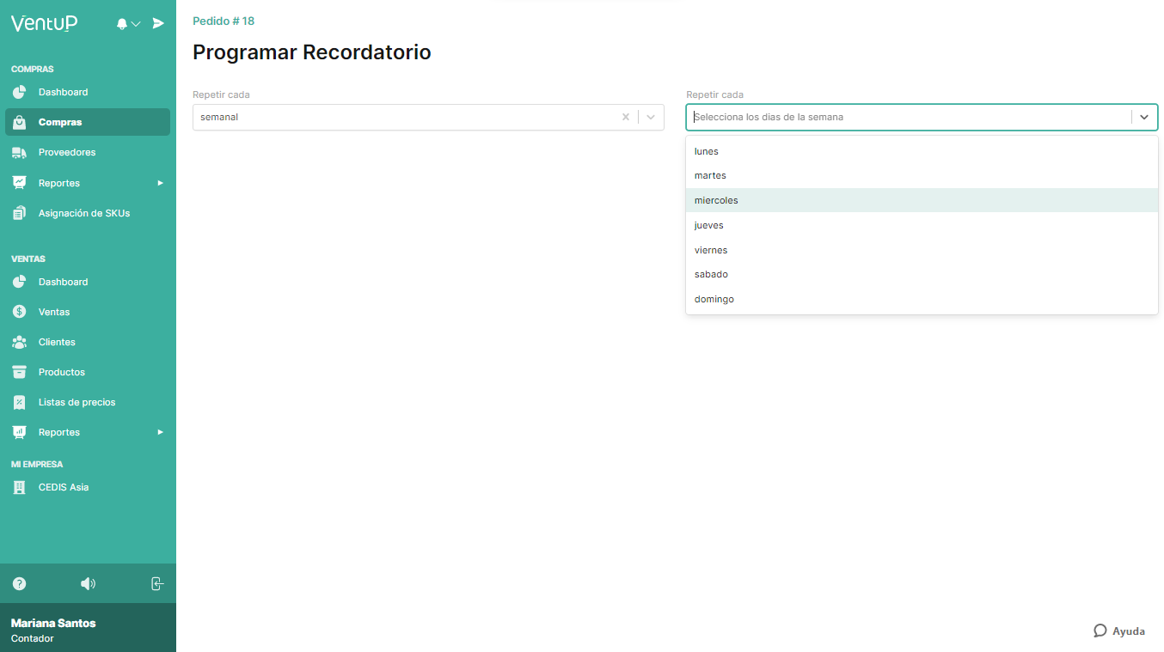Open notifications dropdown chevron next to bell
The height and width of the screenshot is (652, 1164).
(136, 24)
